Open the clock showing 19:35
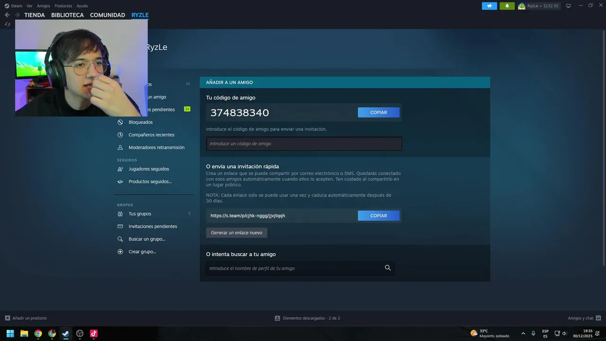This screenshot has width=606, height=341. click(583, 333)
